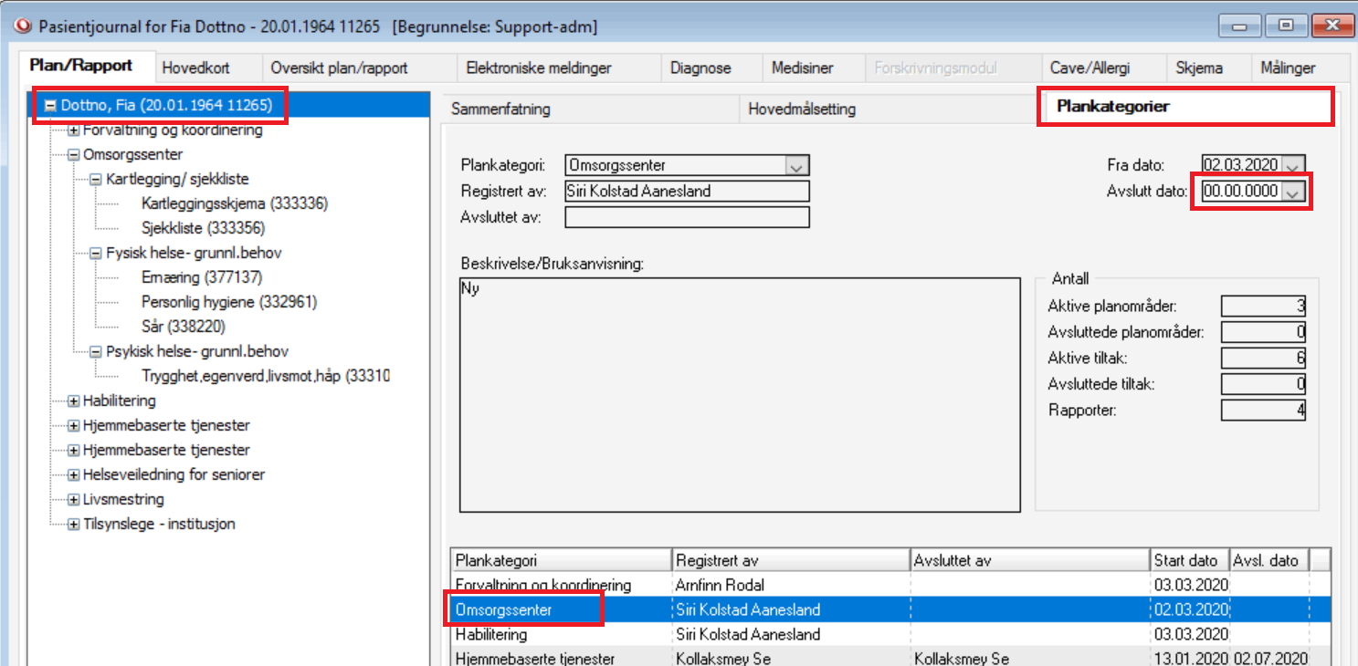
Task: Switch to the Sammenfatning subtab
Action: 501,109
